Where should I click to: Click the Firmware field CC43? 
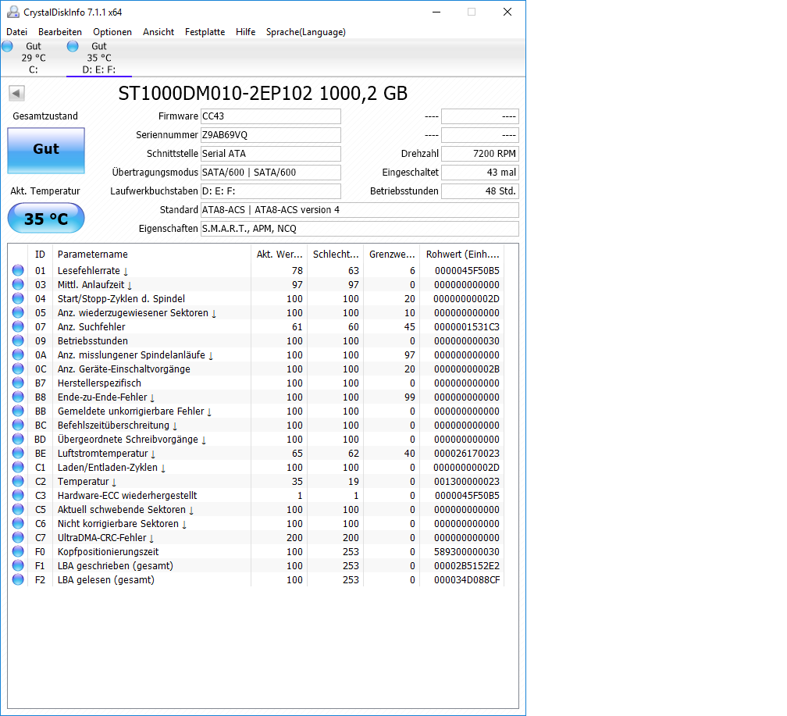270,116
